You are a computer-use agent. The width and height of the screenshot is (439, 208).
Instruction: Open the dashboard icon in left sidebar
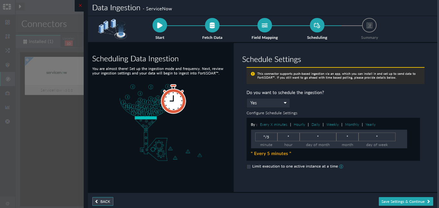(x=8, y=22)
